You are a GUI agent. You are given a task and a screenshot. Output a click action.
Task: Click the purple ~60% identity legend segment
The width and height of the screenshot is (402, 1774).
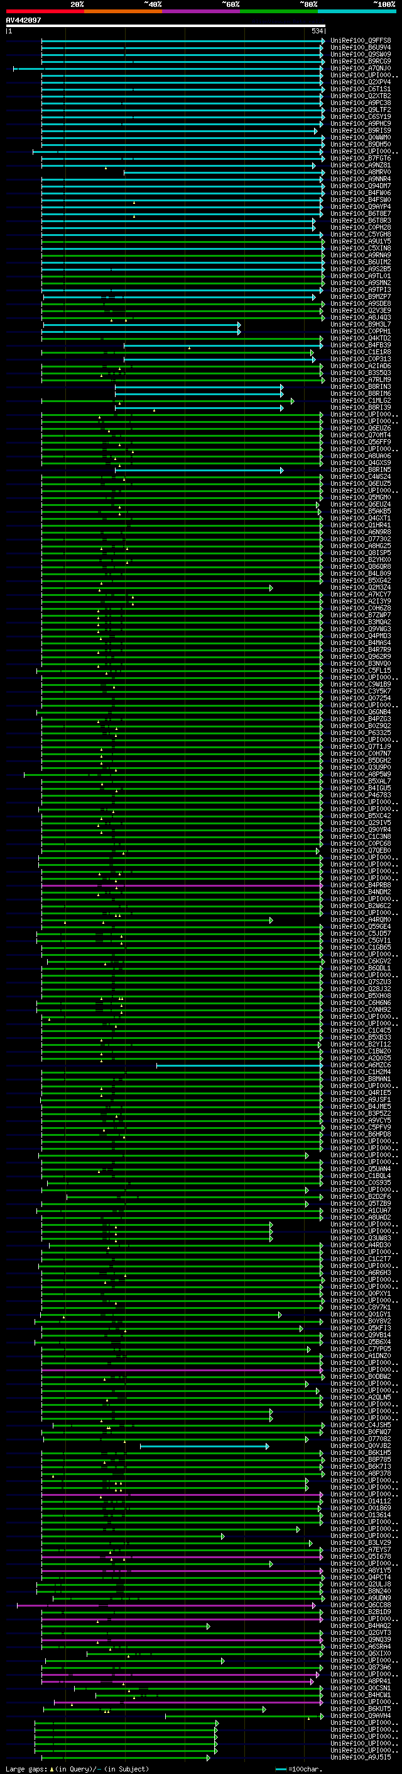tap(202, 11)
